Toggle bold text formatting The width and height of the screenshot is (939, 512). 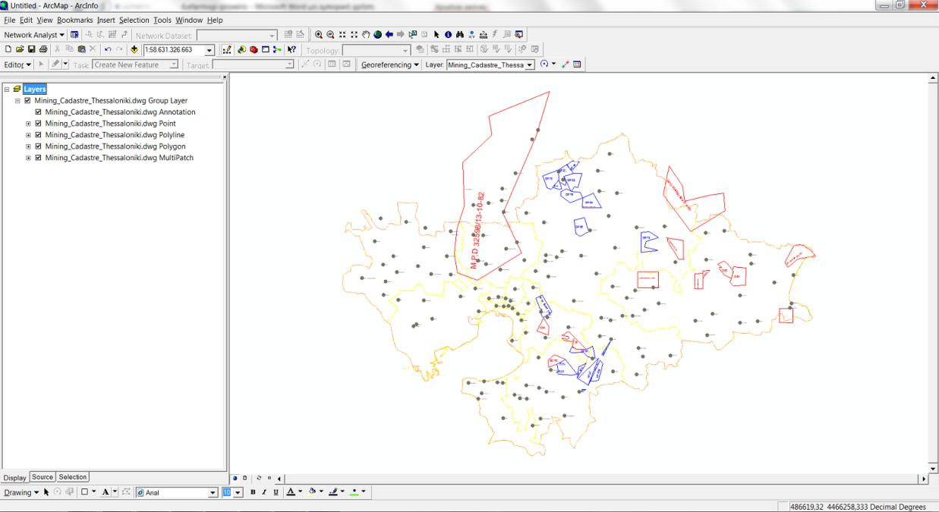tap(253, 492)
